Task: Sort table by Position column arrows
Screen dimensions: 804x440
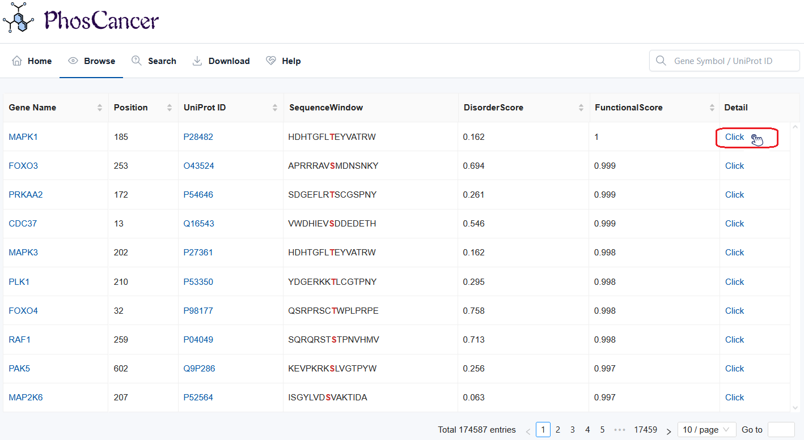Action: click(170, 108)
